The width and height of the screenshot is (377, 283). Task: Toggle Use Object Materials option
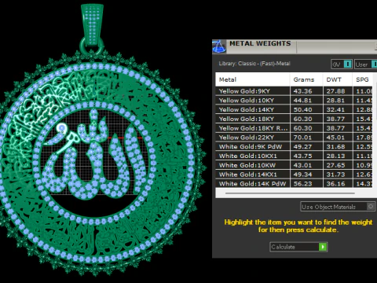[x=338, y=207]
